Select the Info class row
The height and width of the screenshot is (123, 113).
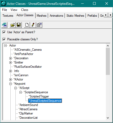(16, 71)
